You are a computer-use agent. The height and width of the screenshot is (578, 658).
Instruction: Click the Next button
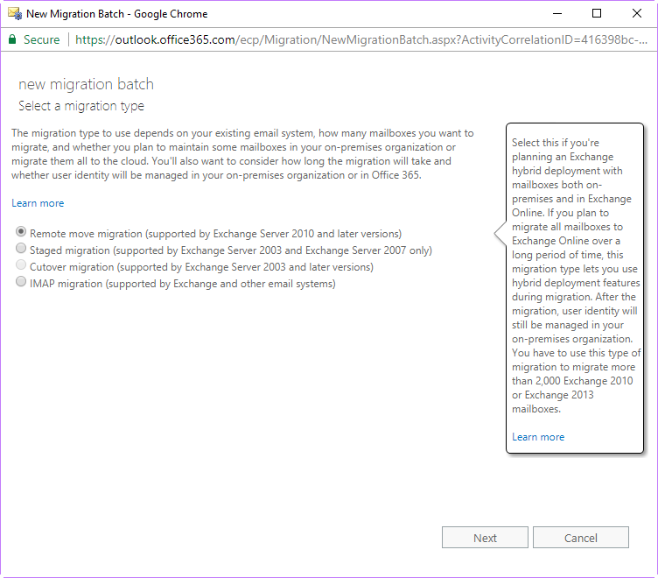pyautogui.click(x=485, y=538)
